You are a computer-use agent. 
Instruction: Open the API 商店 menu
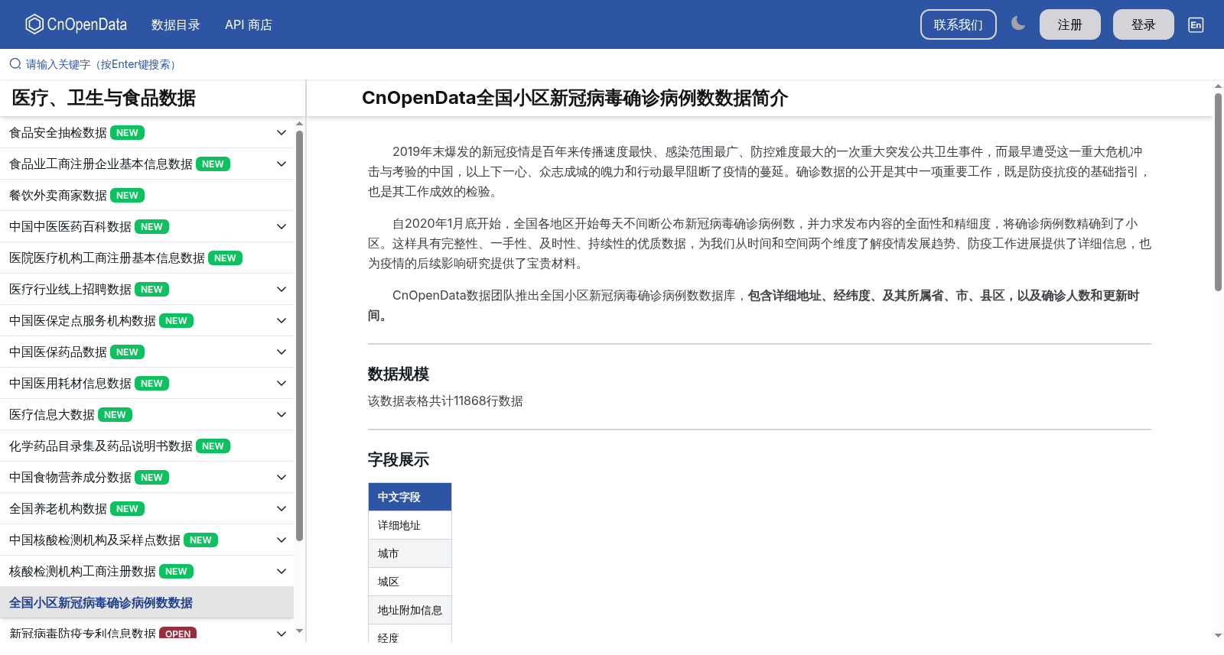(x=249, y=24)
